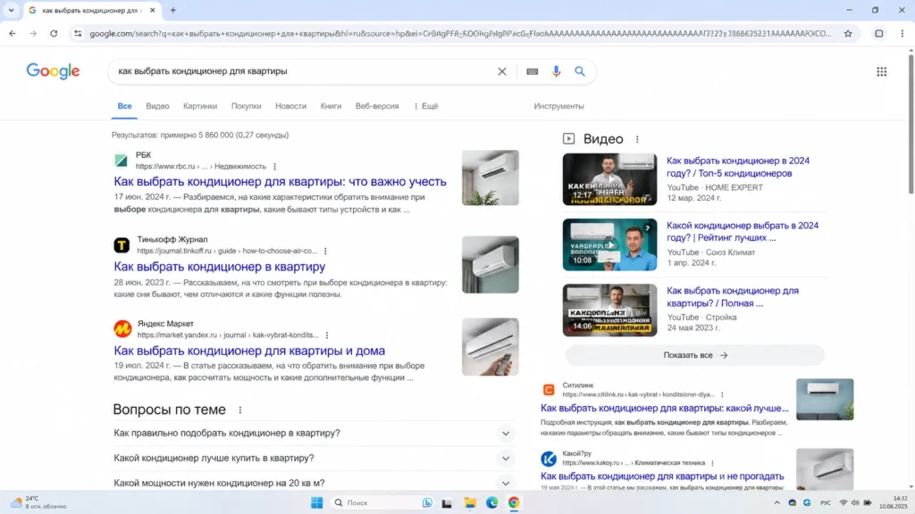
Task: Open File Explorer from the taskbar
Action: tap(470, 502)
